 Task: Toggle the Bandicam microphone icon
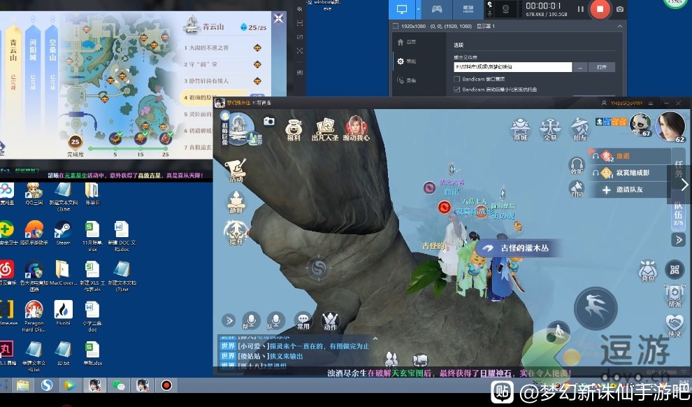[x=489, y=14]
